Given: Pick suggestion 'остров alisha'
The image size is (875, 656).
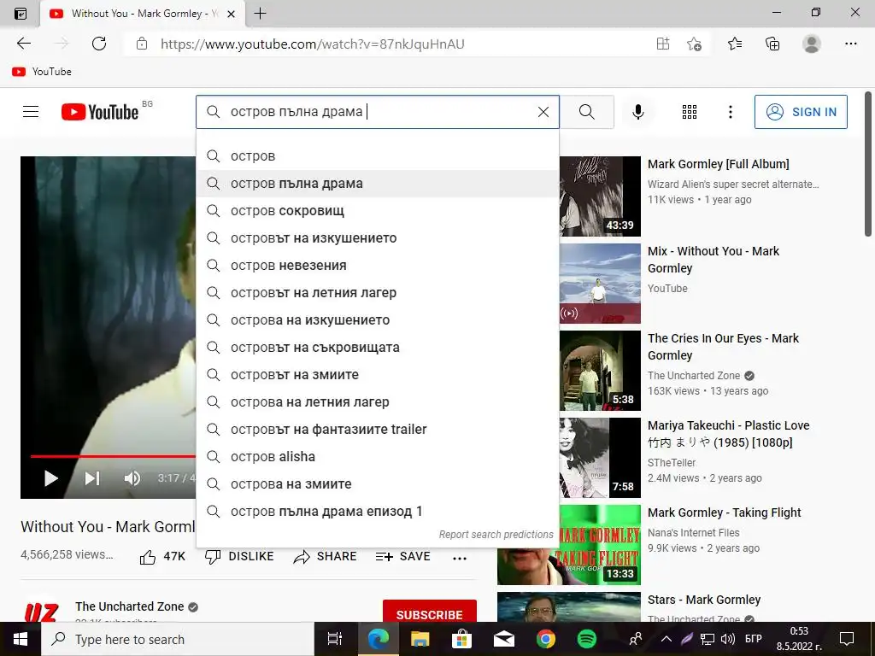Looking at the screenshot, I should click(x=378, y=457).
